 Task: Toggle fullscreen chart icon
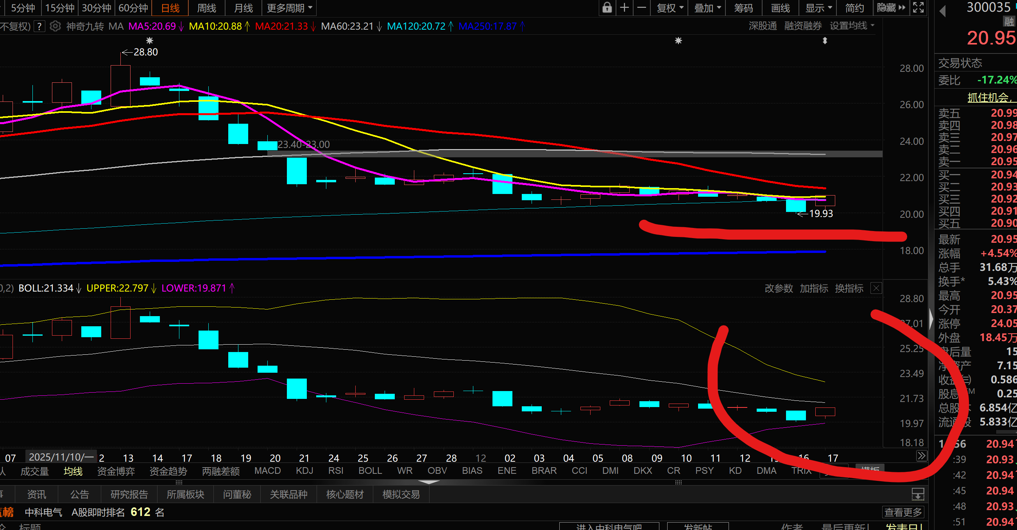(x=918, y=8)
